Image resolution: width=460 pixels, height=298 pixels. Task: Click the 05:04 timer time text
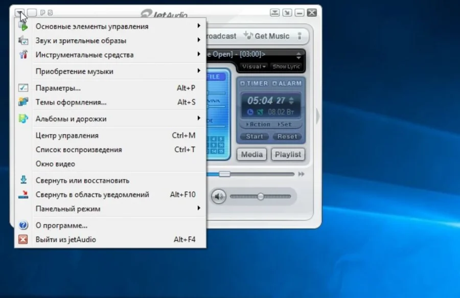tap(260, 101)
